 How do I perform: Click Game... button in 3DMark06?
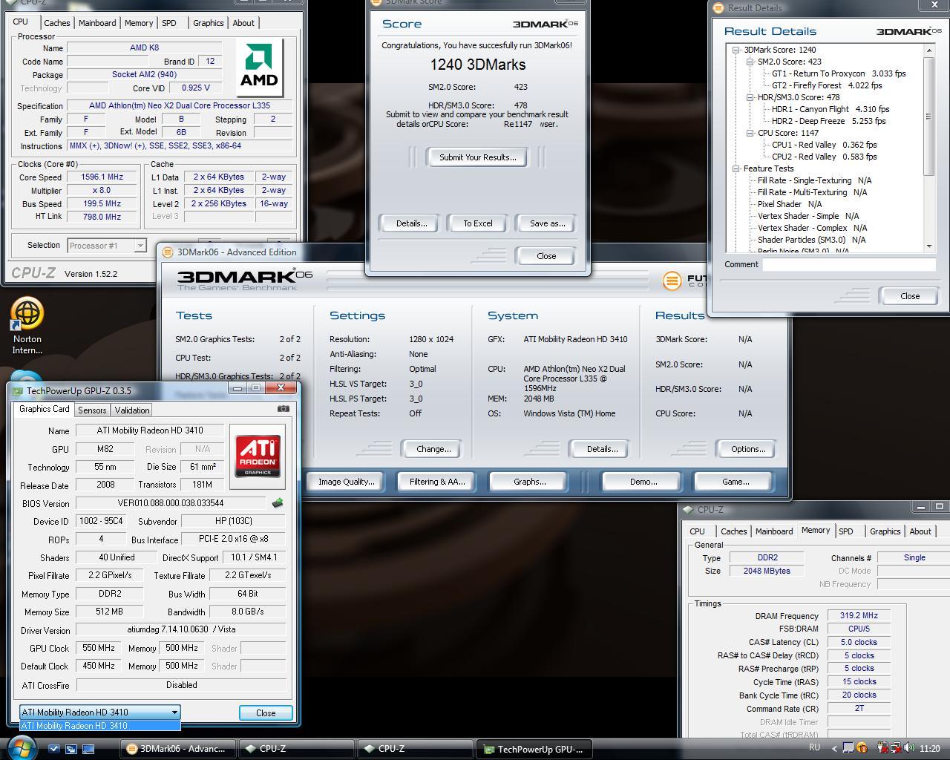click(x=735, y=482)
